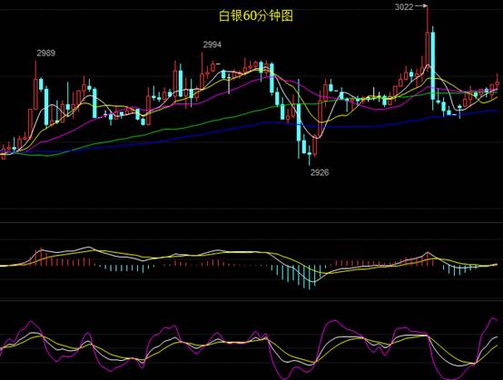The image size is (503, 380).
Task: Click the magenta KDJ trough near the bottom right
Action: pyautogui.click(x=451, y=378)
